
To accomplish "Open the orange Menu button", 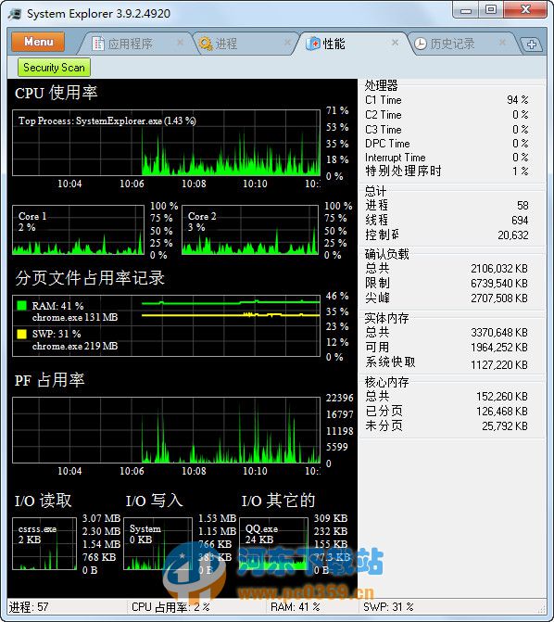I will click(38, 42).
